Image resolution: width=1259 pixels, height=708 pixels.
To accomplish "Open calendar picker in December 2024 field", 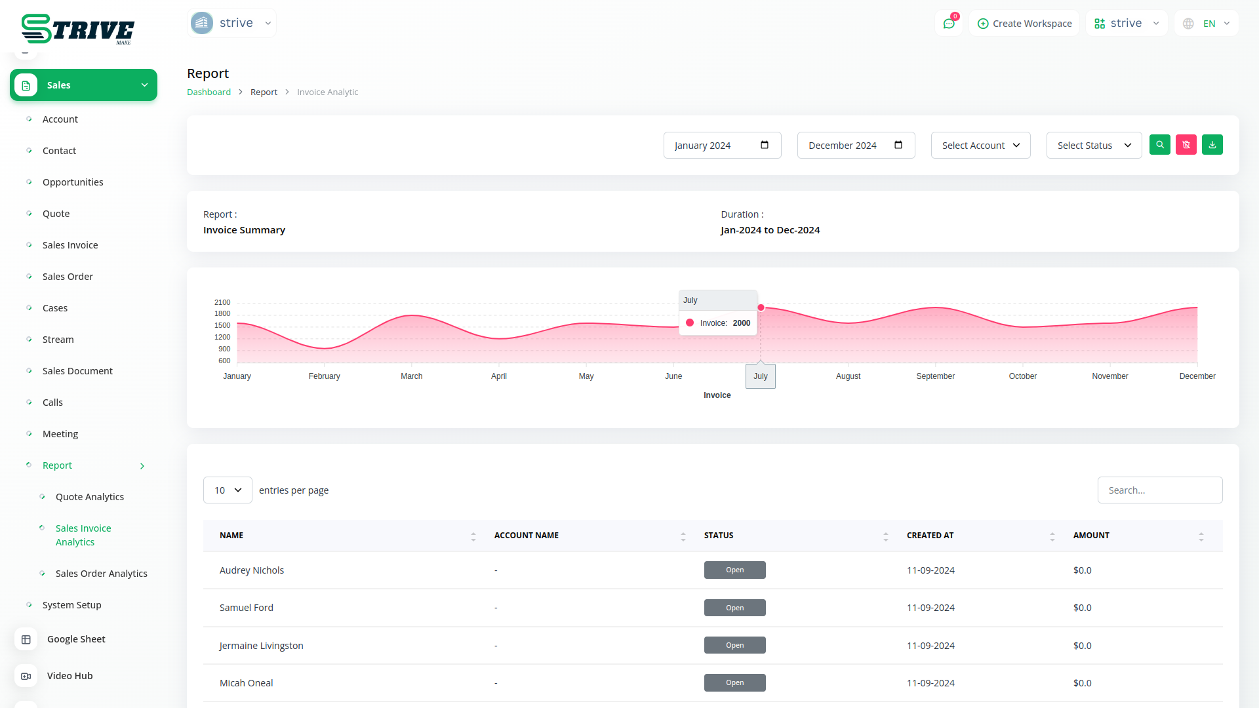I will coord(898,145).
